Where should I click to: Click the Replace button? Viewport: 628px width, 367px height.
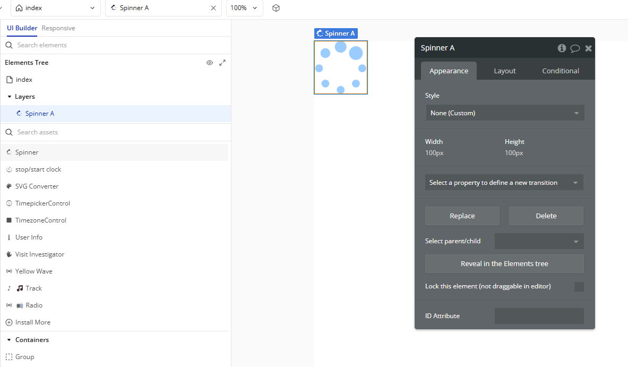click(462, 216)
